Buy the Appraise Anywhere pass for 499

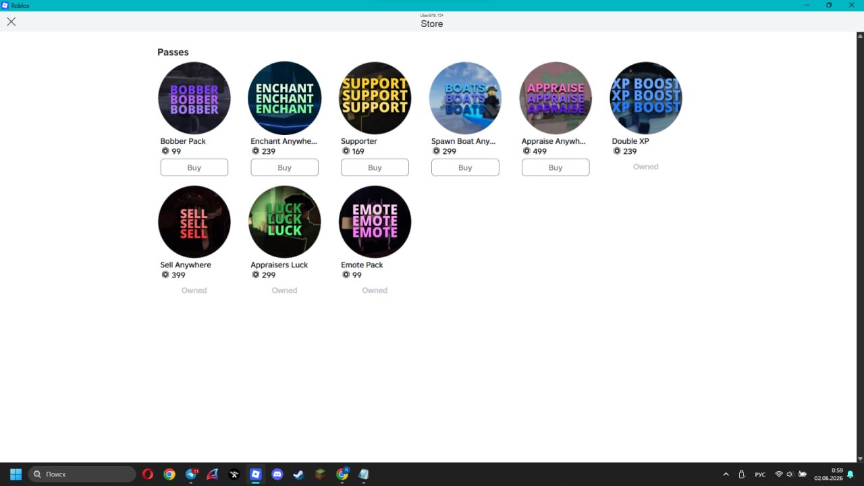(556, 167)
